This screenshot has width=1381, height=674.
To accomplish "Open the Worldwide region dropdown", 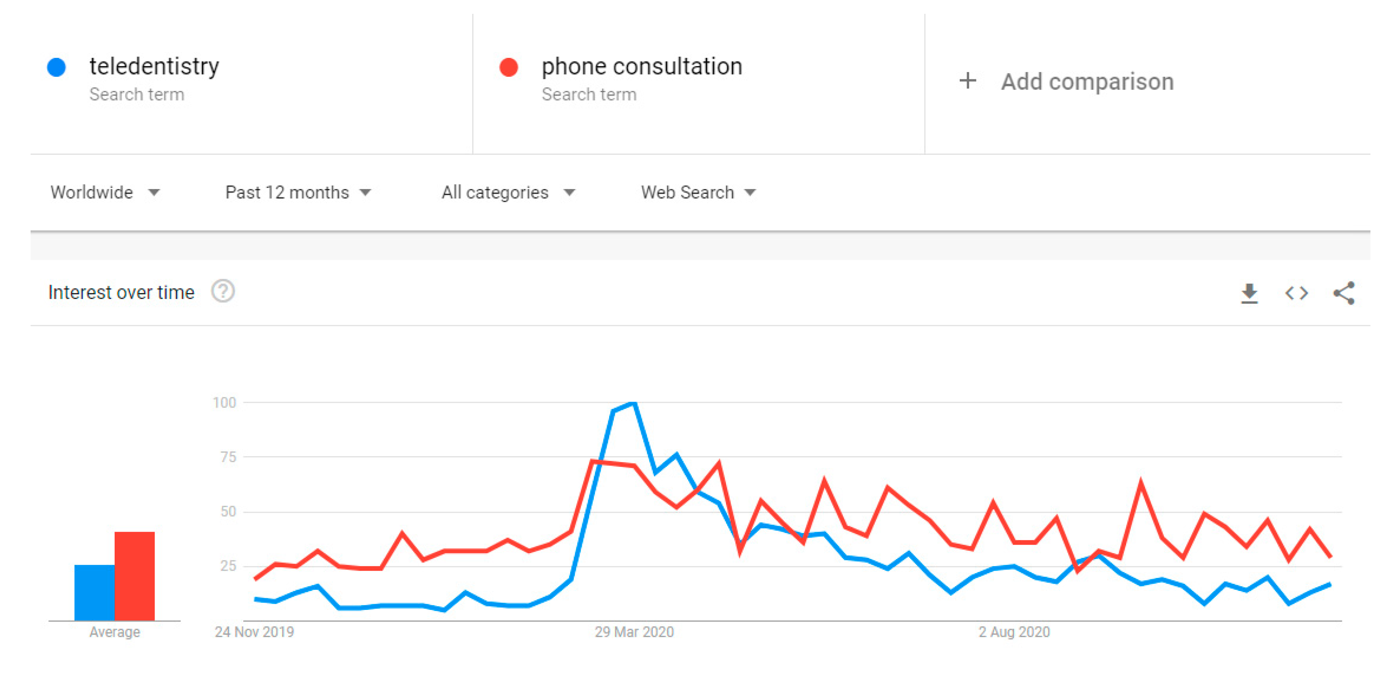I will 104,193.
